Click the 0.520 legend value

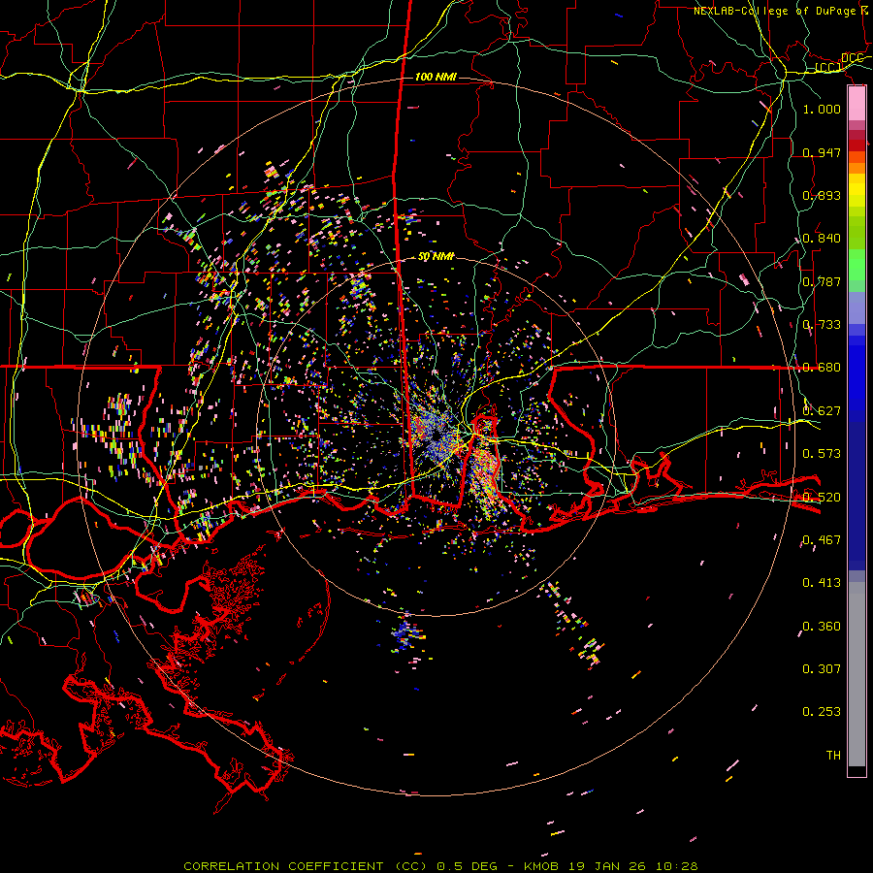point(822,498)
